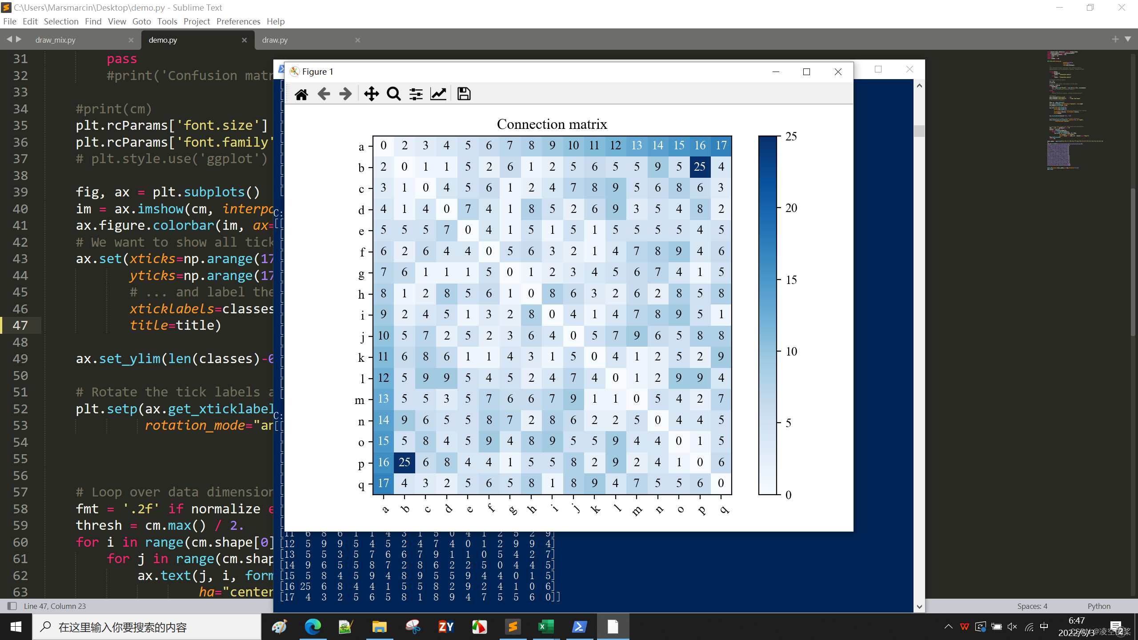Reset view with the Home tool
Screen dimensions: 1138x640
pyautogui.click(x=302, y=93)
